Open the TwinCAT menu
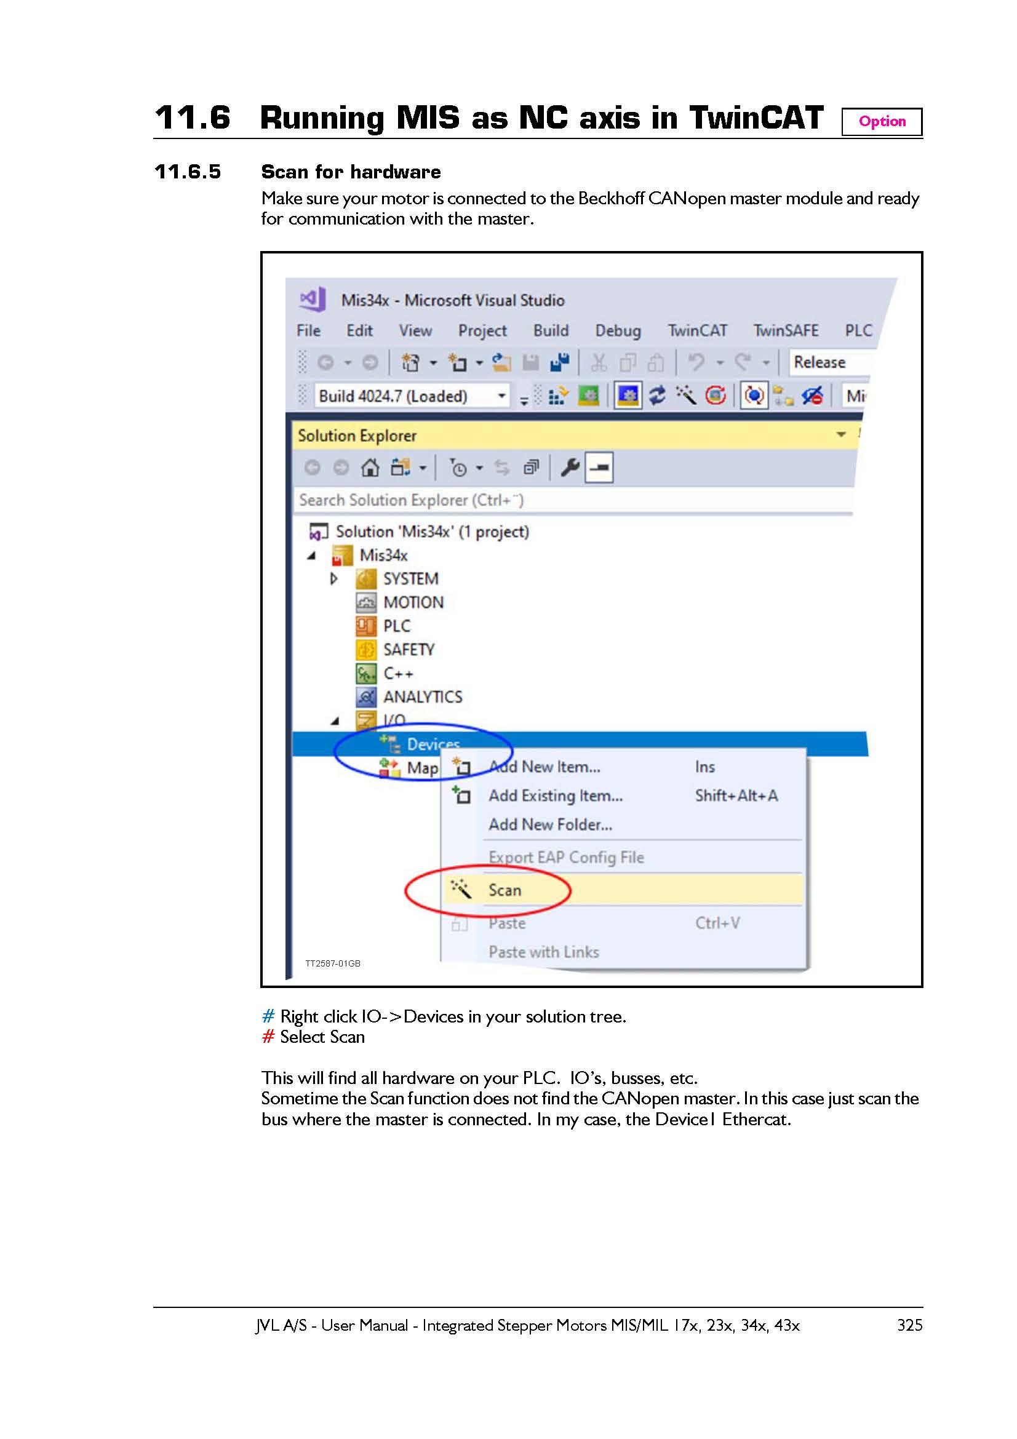 pos(698,330)
